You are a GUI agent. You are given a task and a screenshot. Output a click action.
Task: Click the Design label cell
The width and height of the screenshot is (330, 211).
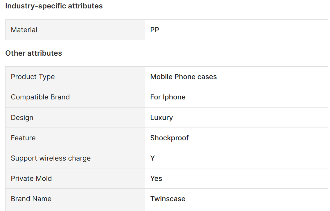pyautogui.click(x=22, y=118)
